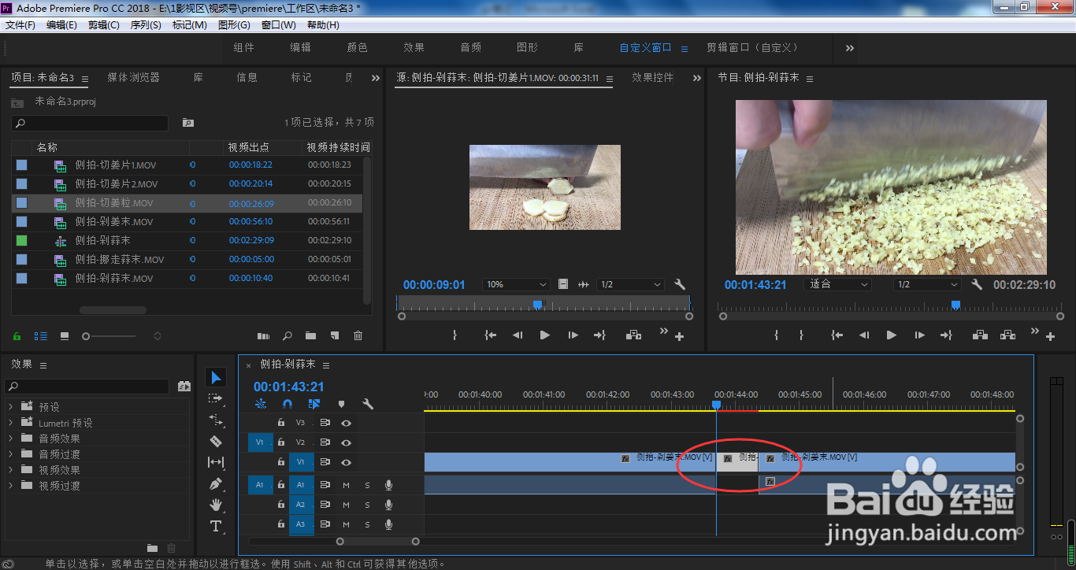Open program monitor settings wrench
Image resolution: width=1076 pixels, height=570 pixels.
coord(977,284)
